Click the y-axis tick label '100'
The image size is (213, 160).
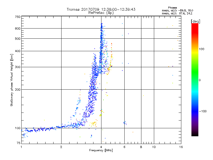tap(18, 128)
